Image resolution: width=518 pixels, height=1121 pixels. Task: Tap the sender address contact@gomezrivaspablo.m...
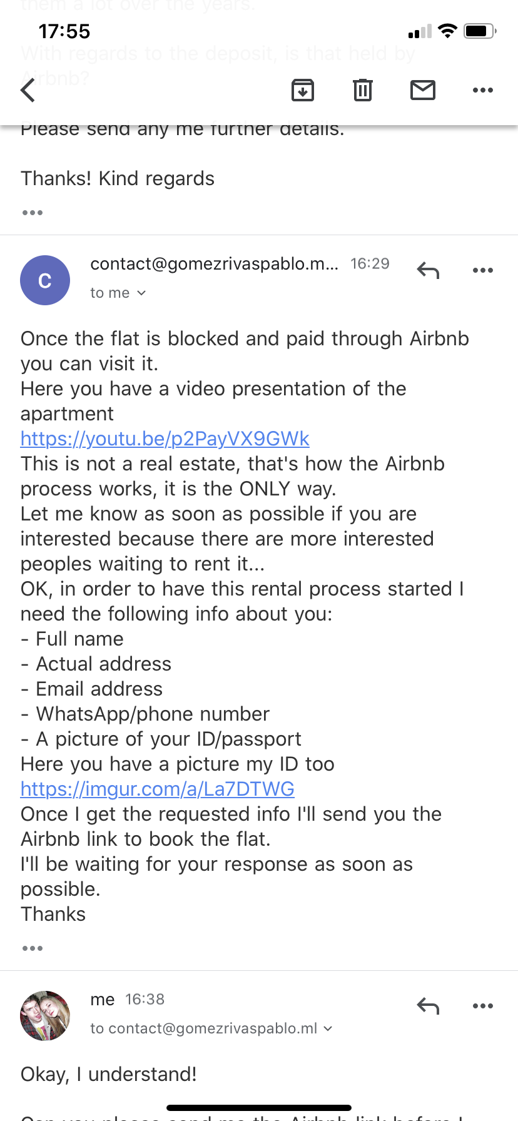pyautogui.click(x=215, y=264)
